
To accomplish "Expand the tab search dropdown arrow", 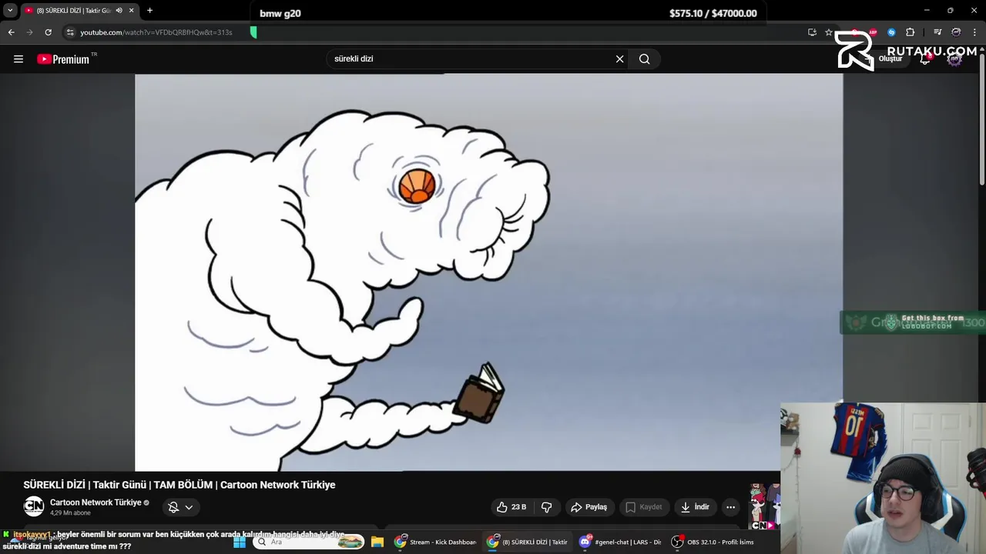I will pos(10,11).
